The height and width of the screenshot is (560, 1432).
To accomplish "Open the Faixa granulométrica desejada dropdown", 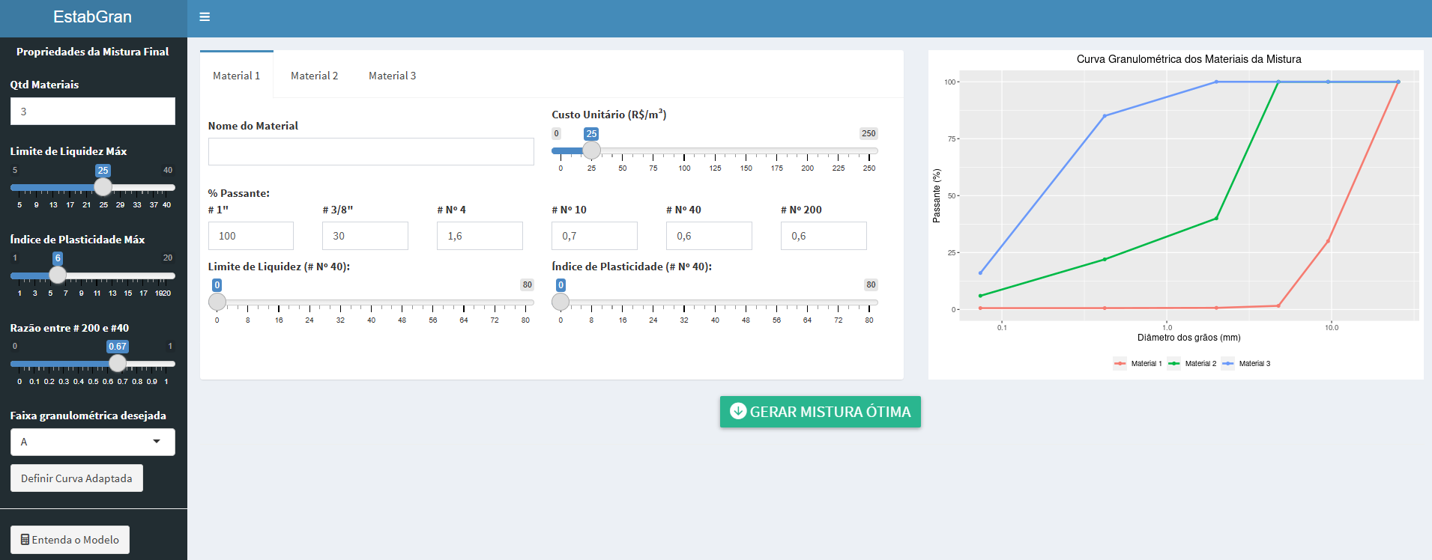I will [93, 442].
